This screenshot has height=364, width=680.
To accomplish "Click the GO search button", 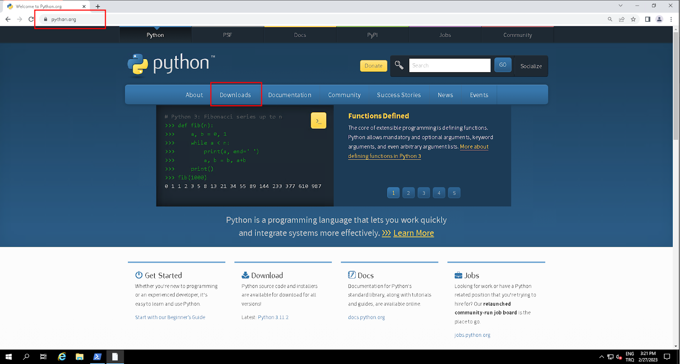I will (x=503, y=65).
